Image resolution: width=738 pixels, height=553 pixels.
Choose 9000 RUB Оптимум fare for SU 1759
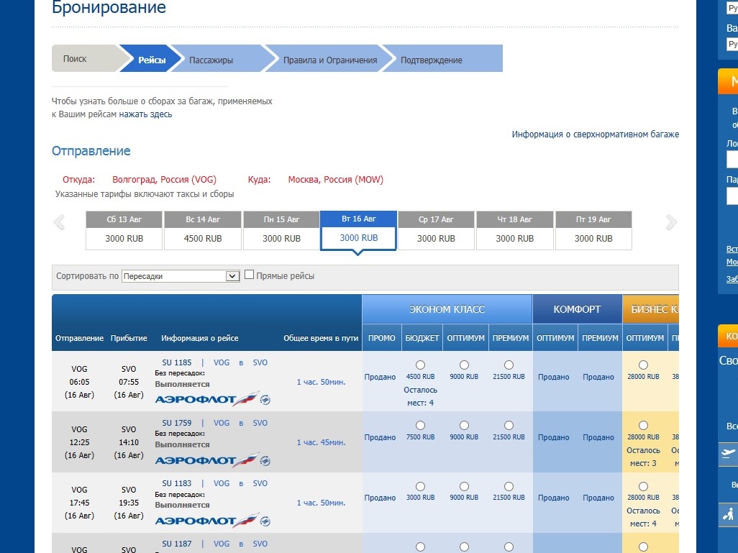[x=464, y=426]
